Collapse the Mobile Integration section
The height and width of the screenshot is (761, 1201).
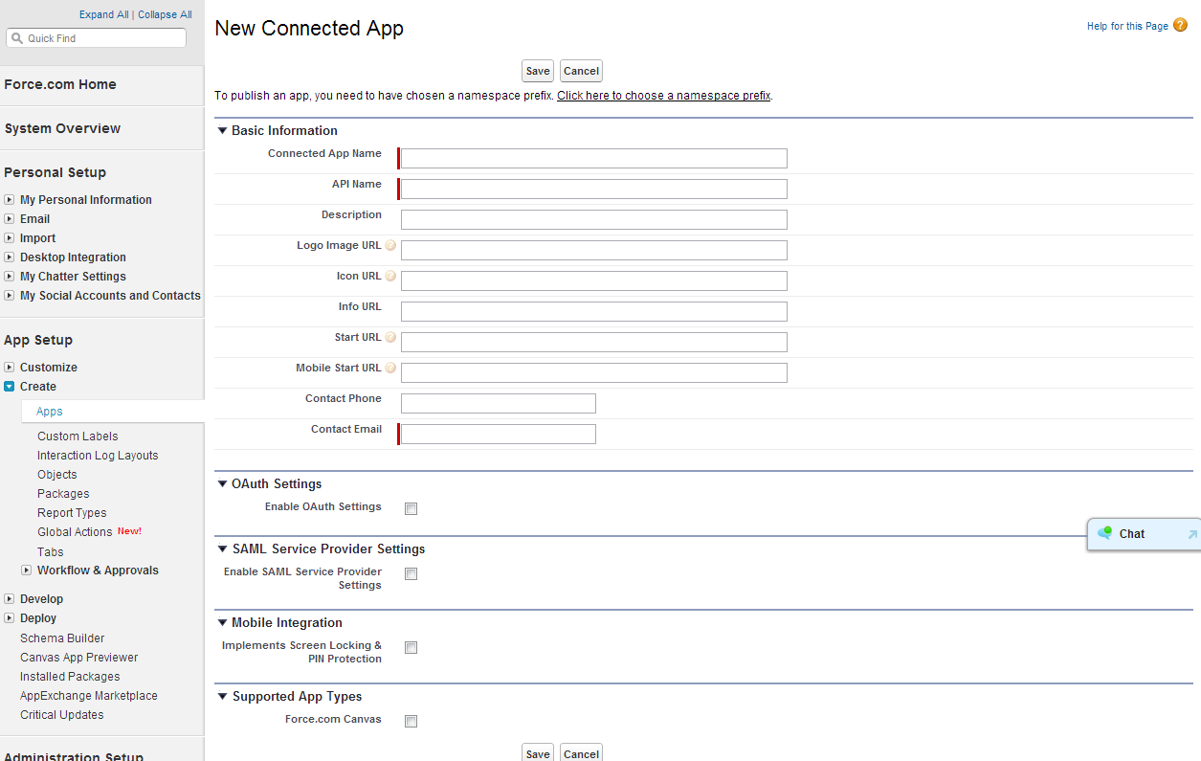tap(222, 623)
